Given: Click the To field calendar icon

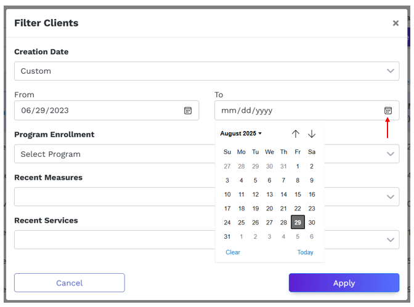Looking at the screenshot, I should pyautogui.click(x=388, y=111).
